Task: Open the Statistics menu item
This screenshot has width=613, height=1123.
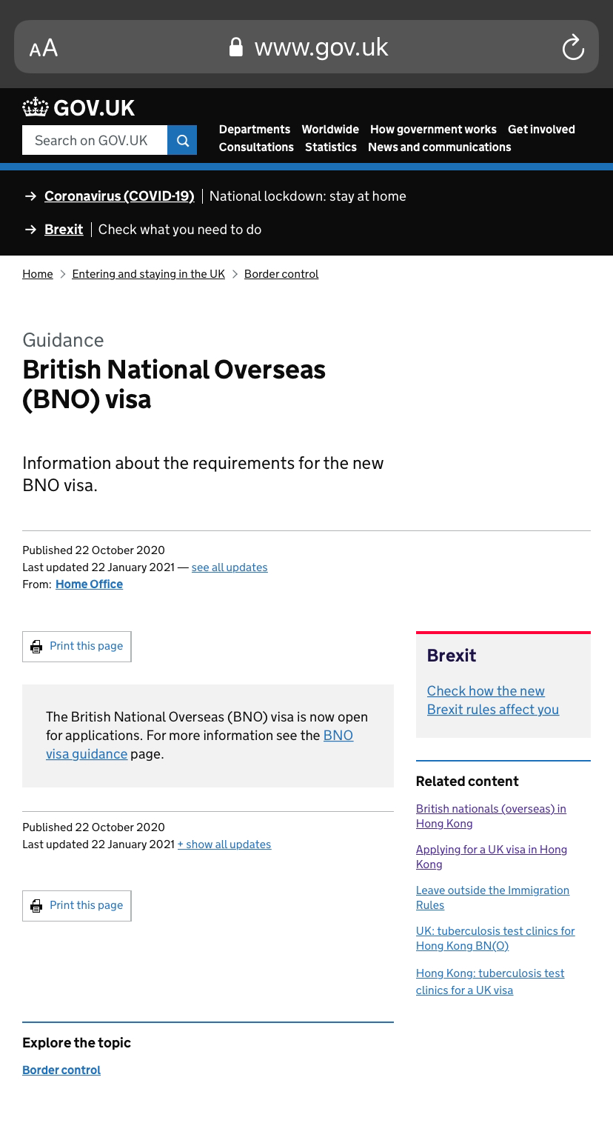Action: tap(331, 147)
